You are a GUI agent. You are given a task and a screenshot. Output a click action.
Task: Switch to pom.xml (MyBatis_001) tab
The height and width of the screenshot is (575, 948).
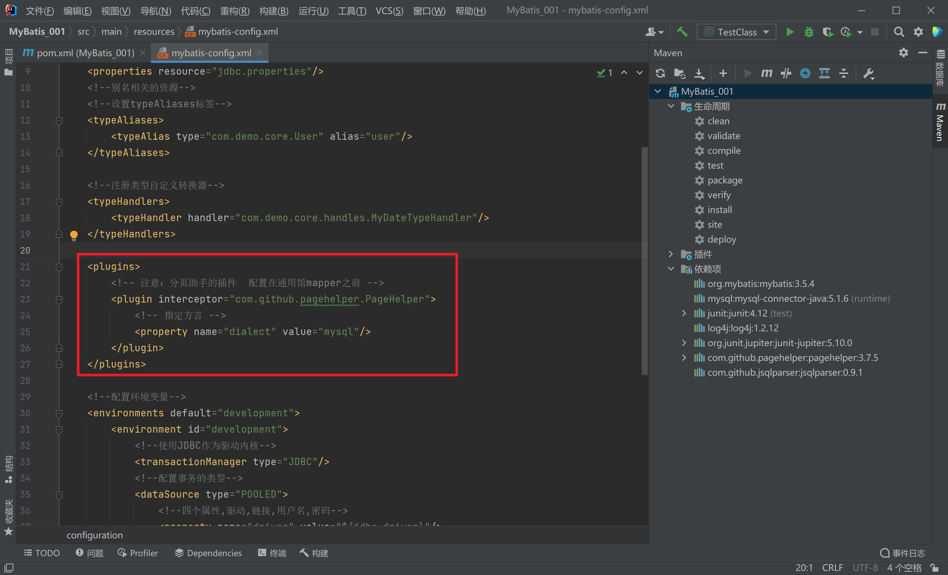(x=85, y=53)
